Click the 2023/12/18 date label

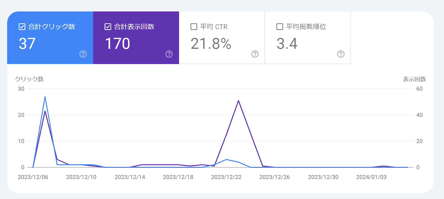pyautogui.click(x=178, y=177)
